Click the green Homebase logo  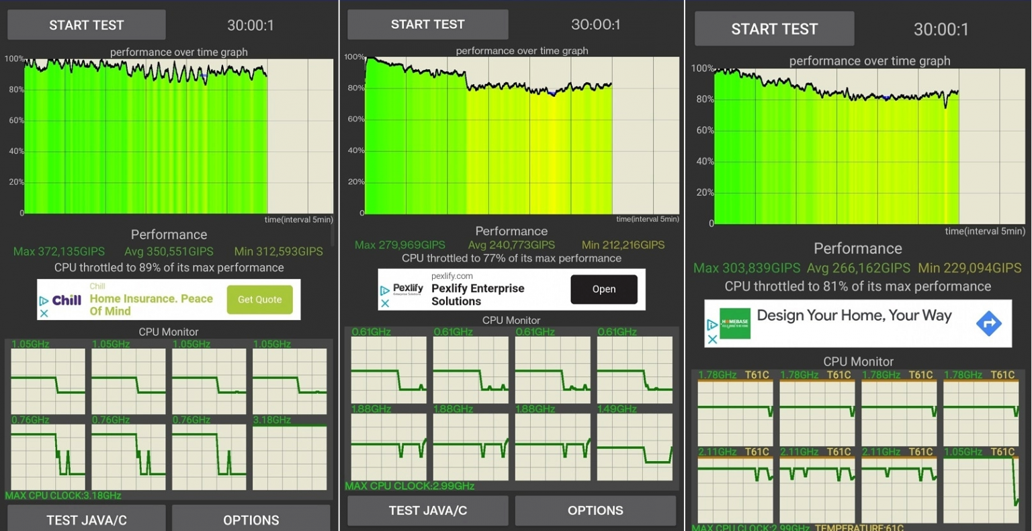[734, 324]
